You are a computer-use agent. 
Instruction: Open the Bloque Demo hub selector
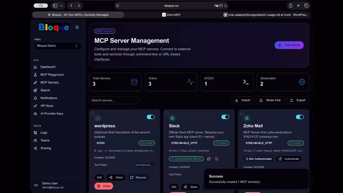pos(58,46)
